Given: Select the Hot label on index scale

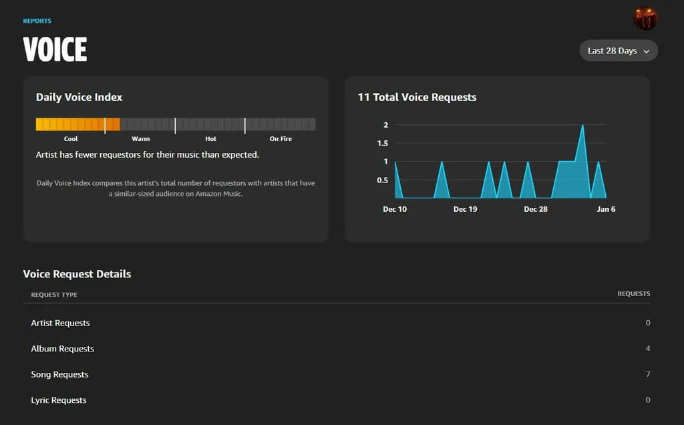Looking at the screenshot, I should pyautogui.click(x=211, y=139).
